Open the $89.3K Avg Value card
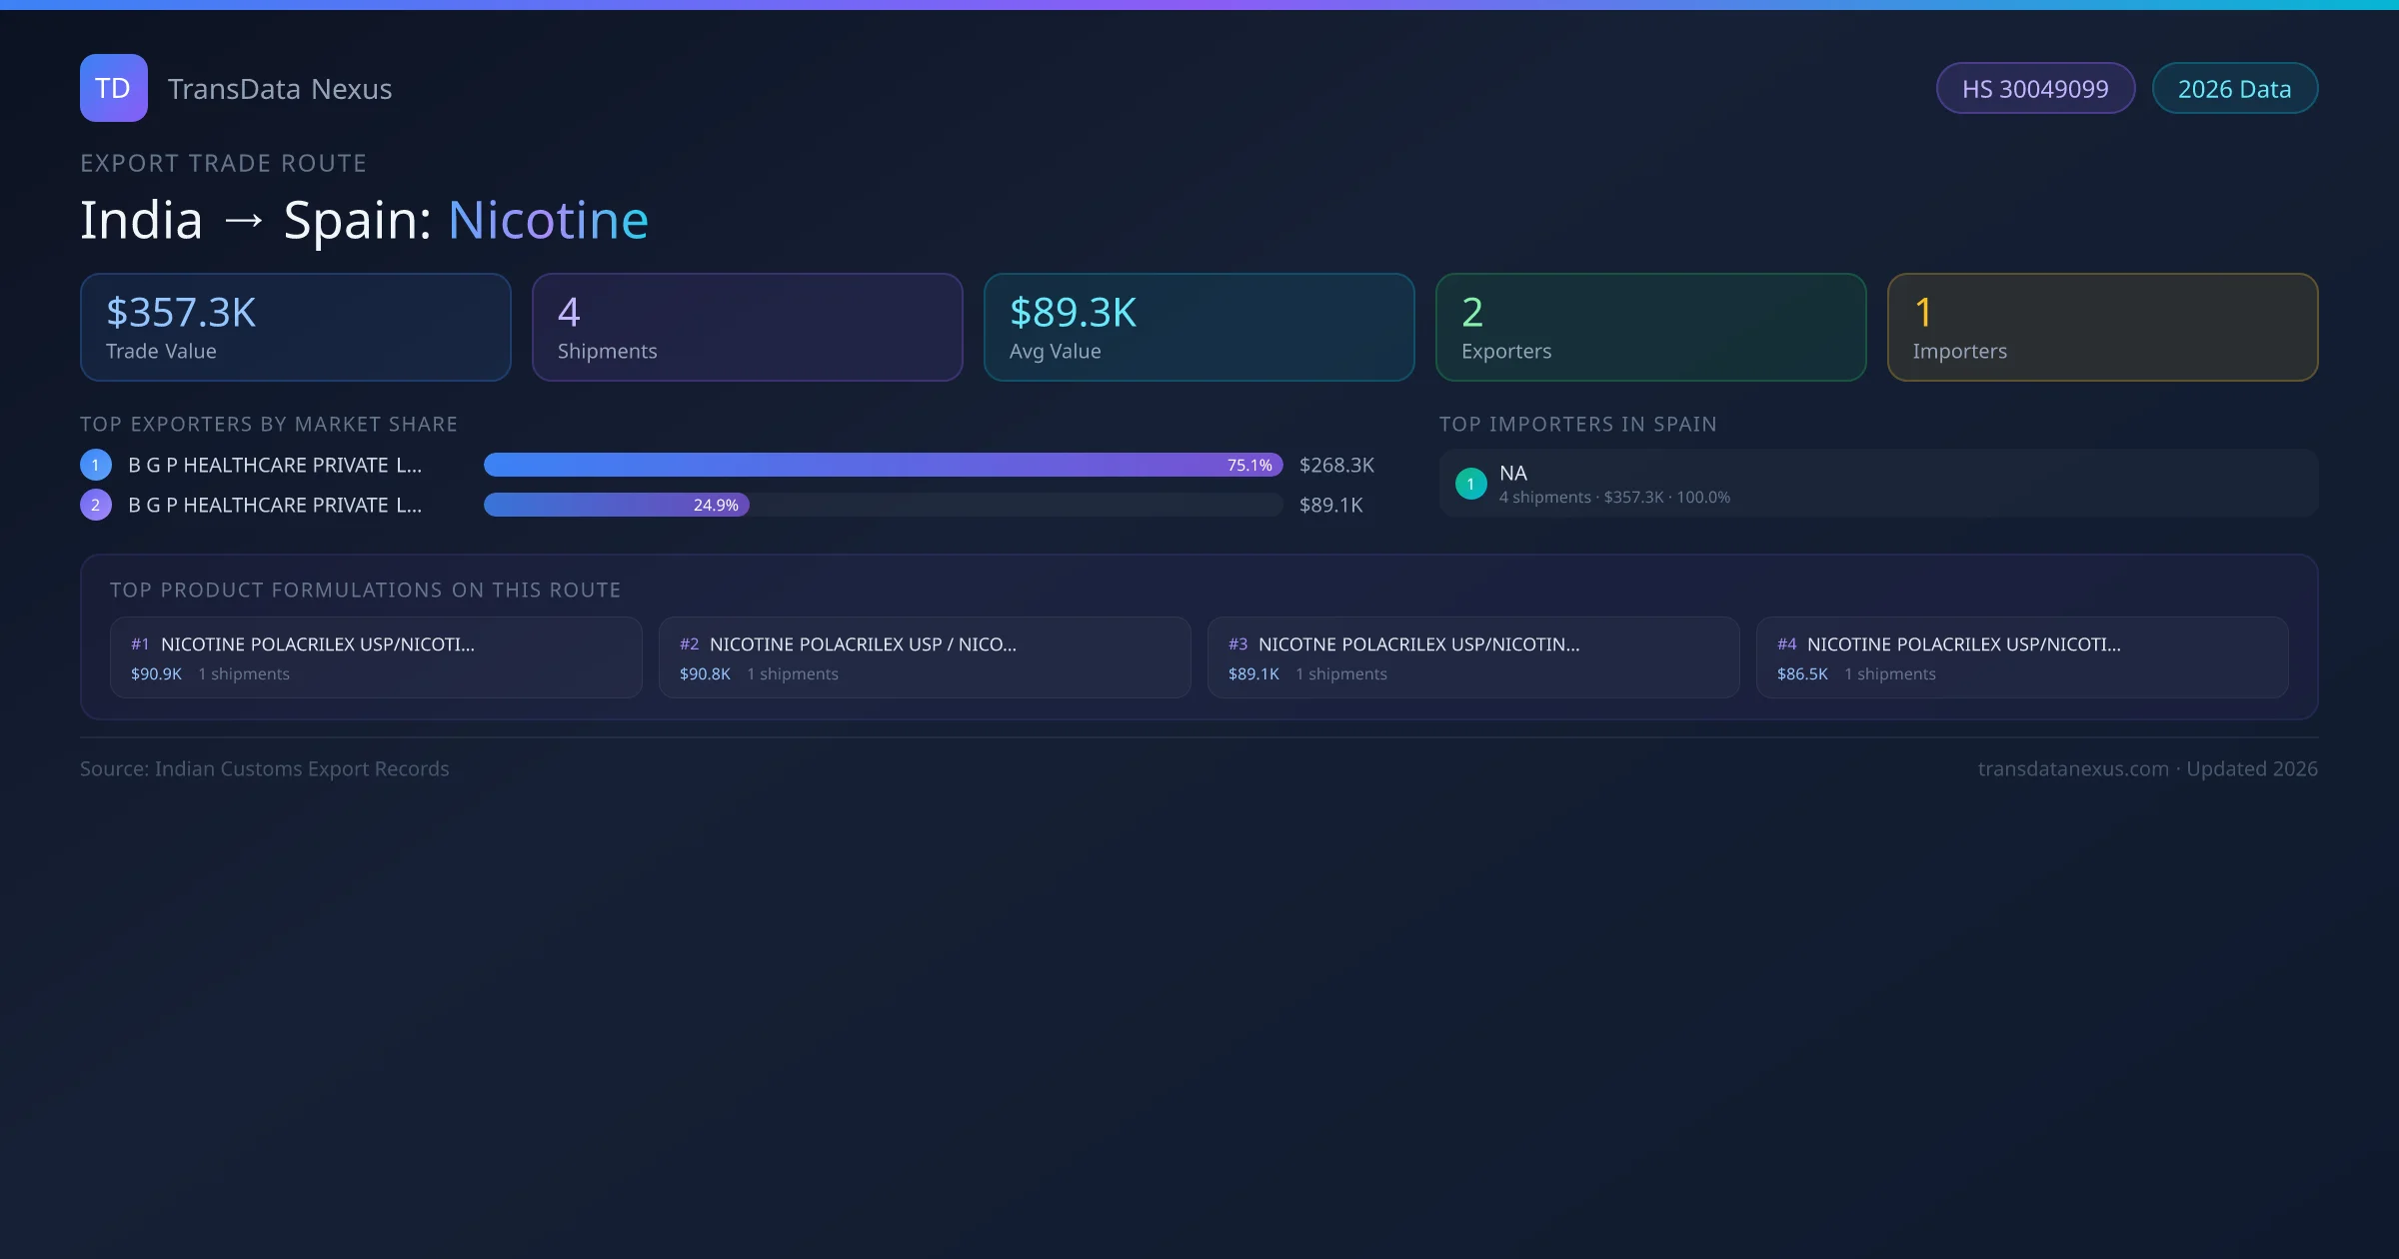Screen dimensions: 2399x1259 tap(1199, 328)
